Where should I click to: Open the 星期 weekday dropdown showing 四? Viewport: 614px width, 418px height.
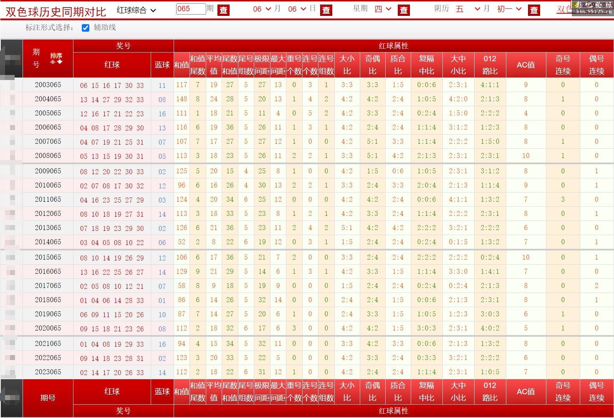click(x=383, y=9)
